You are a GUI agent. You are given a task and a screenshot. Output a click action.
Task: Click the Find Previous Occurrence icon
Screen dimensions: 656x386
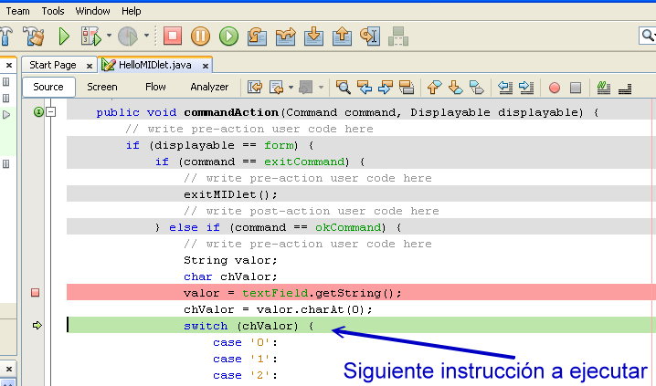(365, 88)
